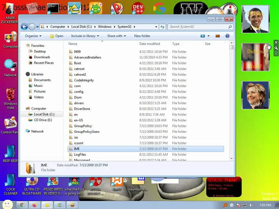
Task: Select Documents library in sidebar
Action: pos(42,80)
